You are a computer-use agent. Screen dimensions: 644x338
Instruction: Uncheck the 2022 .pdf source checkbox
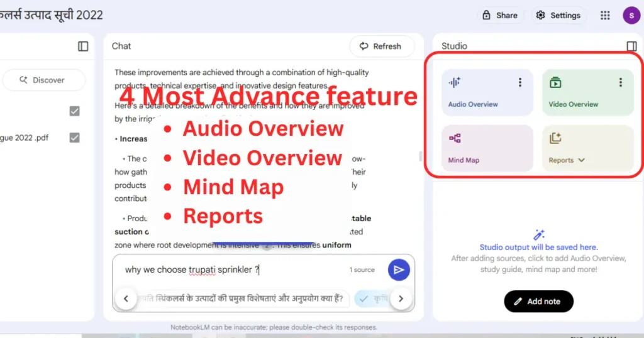pyautogui.click(x=74, y=138)
